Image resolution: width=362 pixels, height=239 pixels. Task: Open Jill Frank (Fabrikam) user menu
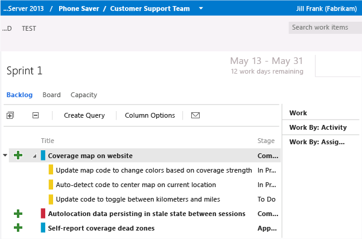tap(326, 8)
